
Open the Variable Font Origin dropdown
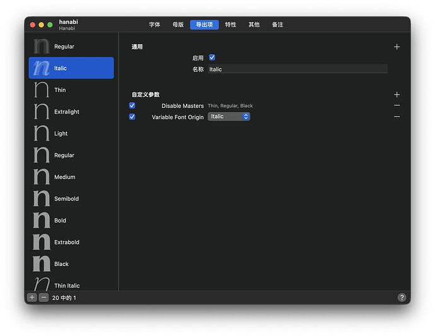[229, 117]
